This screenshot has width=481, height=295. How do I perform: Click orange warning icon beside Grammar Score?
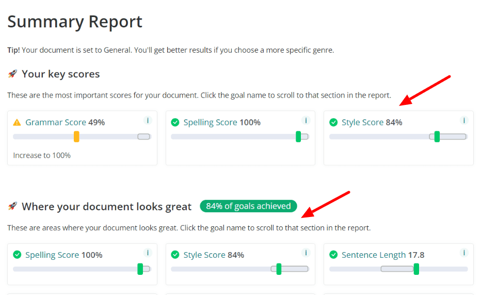tap(17, 122)
